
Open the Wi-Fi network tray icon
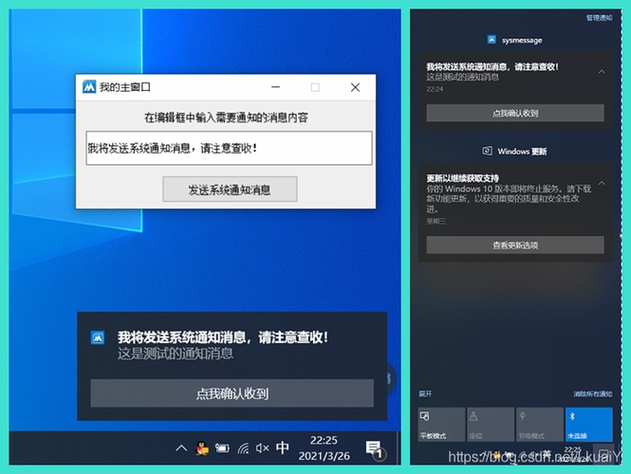coord(243,447)
